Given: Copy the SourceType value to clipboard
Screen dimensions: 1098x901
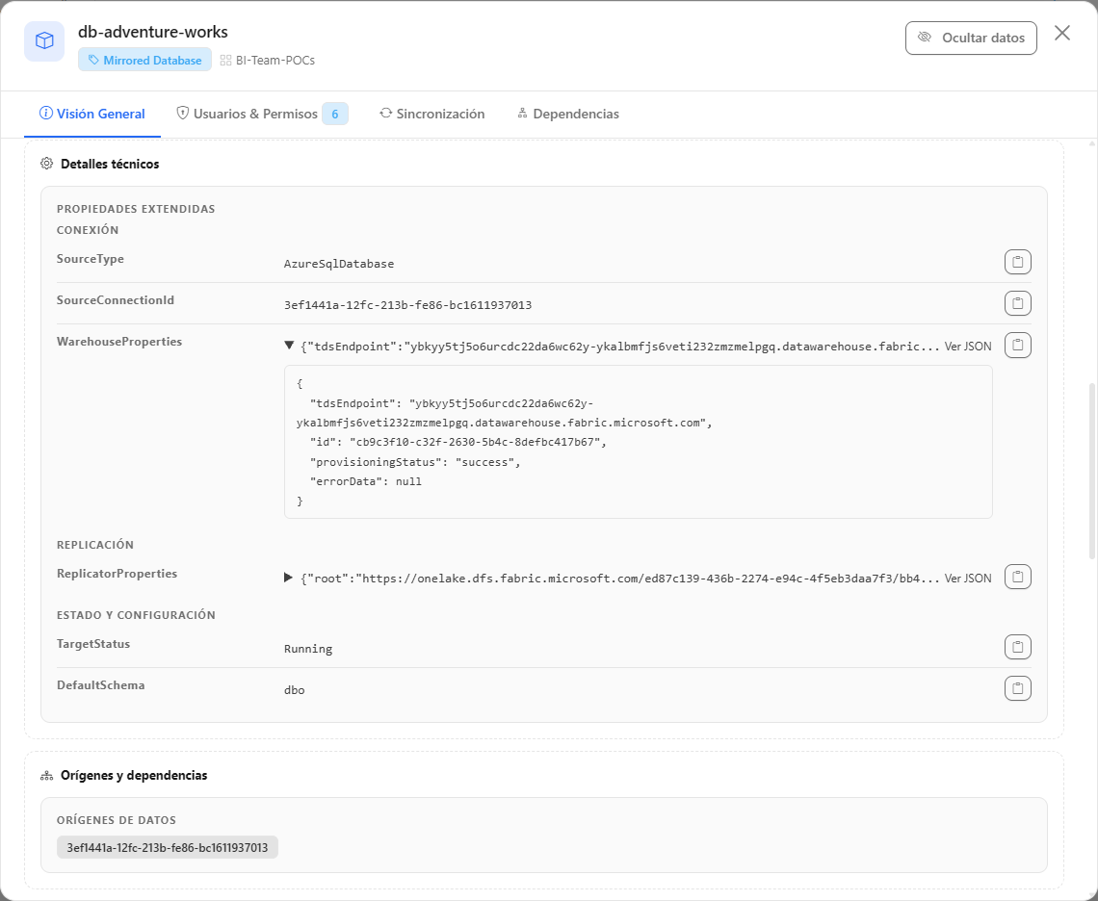Looking at the screenshot, I should (1017, 262).
